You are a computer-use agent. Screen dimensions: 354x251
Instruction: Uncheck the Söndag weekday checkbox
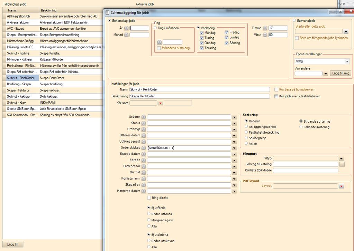[x=227, y=43]
